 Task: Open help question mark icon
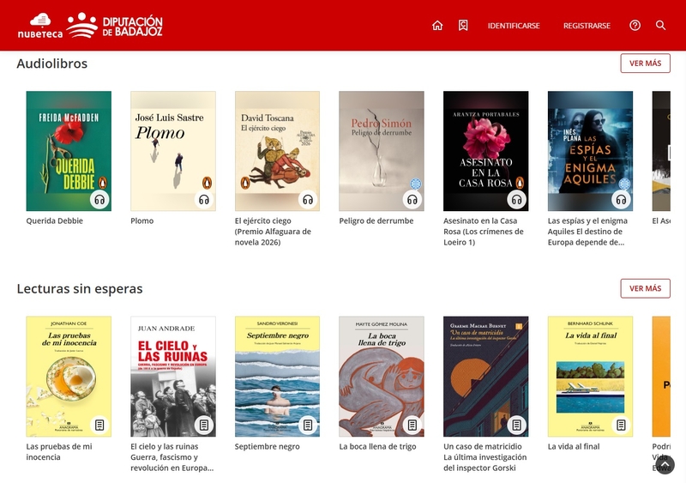635,26
